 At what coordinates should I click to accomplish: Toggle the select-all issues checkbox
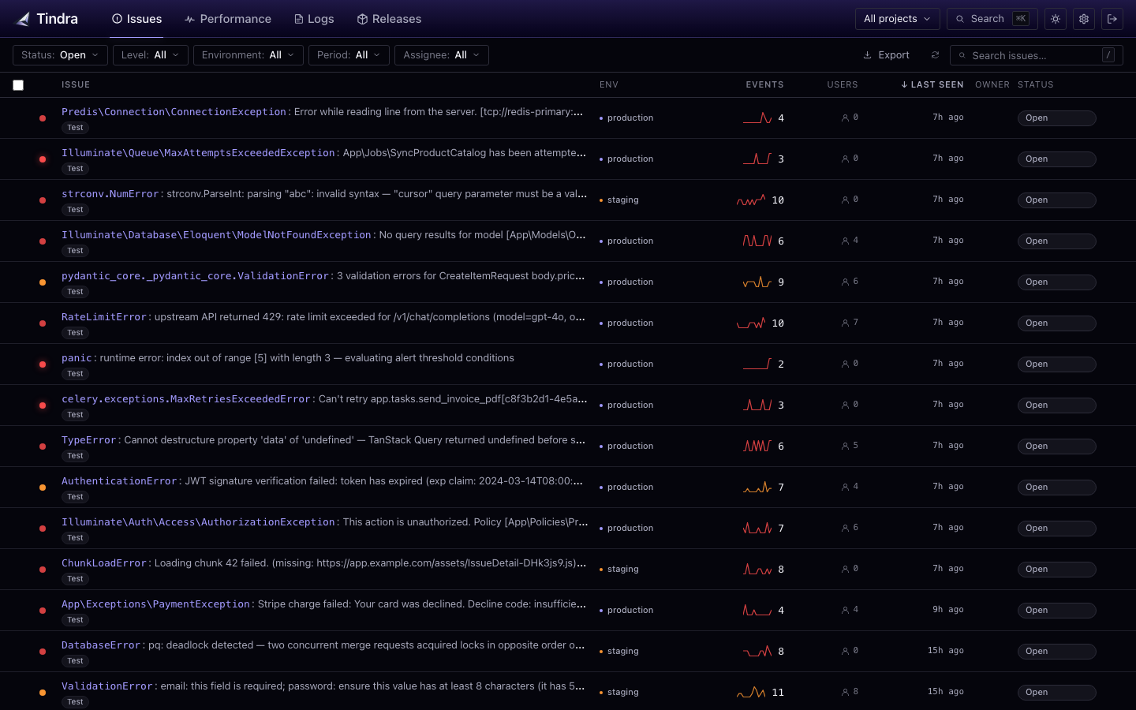[18, 85]
